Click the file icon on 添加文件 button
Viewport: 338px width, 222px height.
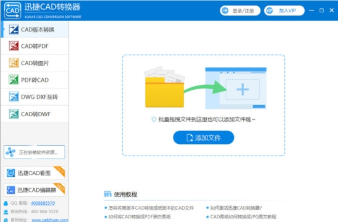pyautogui.click(x=190, y=138)
